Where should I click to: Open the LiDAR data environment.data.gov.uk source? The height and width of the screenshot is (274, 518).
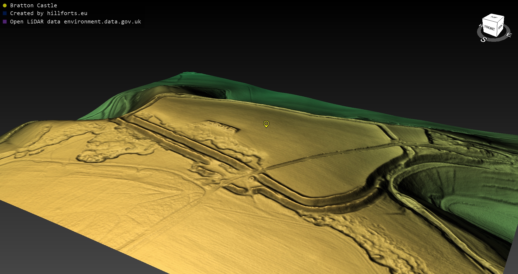[x=75, y=22]
